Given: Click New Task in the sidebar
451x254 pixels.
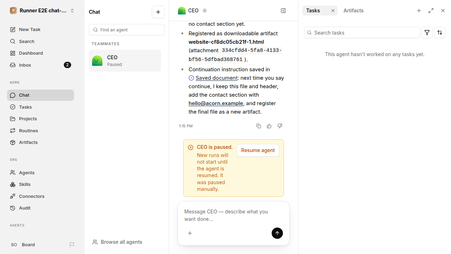Looking at the screenshot, I should pos(41,30).
